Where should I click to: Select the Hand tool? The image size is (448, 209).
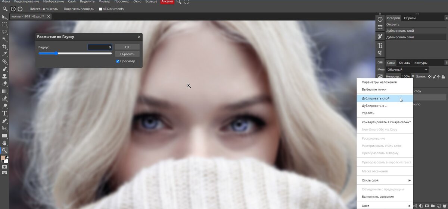coord(4,143)
